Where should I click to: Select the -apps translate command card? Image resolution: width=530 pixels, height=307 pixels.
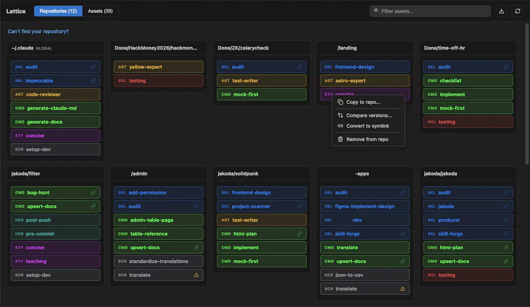[x=365, y=247]
